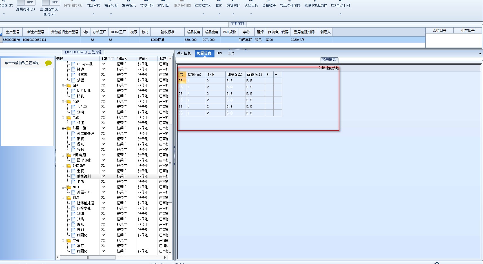The height and width of the screenshot is (264, 483).
Task: Switch to the 基本信息 tab
Action: pos(184,53)
